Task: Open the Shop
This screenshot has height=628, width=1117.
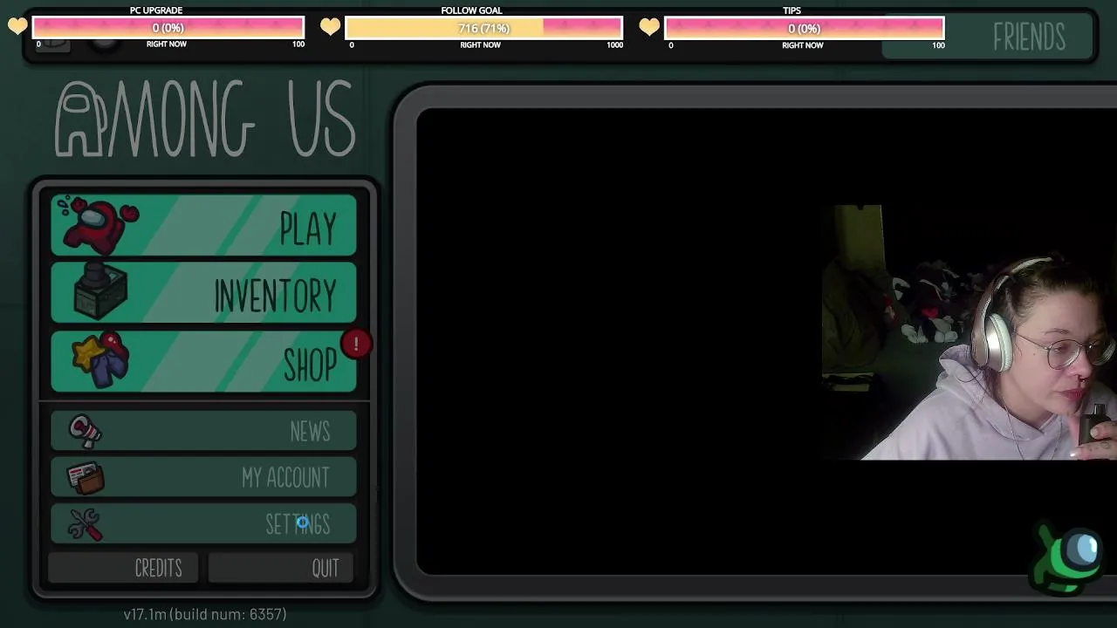Action: click(203, 361)
